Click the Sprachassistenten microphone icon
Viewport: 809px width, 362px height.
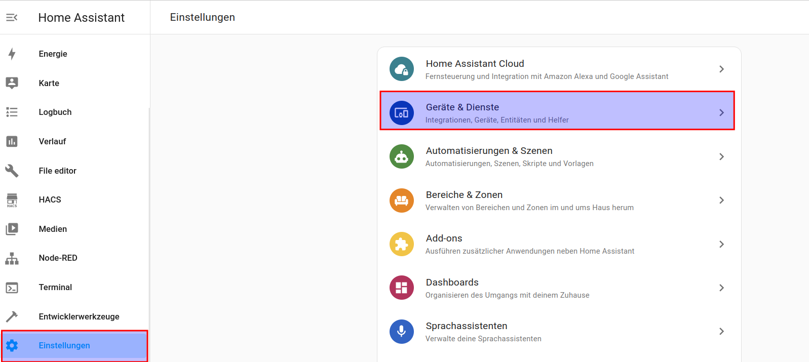click(x=401, y=332)
